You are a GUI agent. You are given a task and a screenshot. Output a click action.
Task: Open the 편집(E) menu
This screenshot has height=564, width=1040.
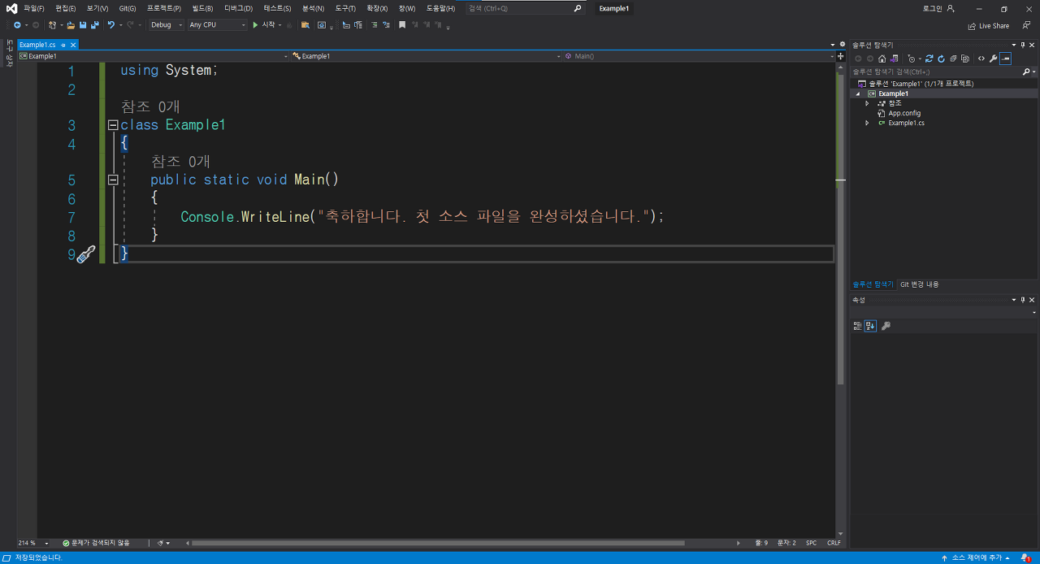[x=66, y=8]
